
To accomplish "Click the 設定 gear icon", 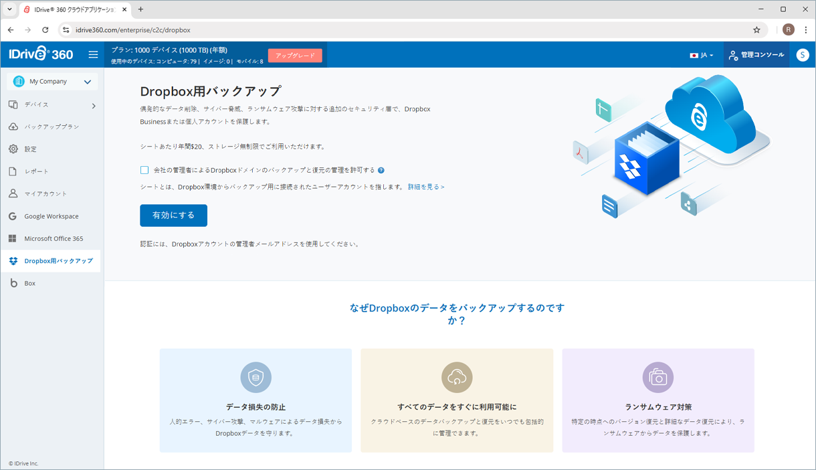I will 13,149.
